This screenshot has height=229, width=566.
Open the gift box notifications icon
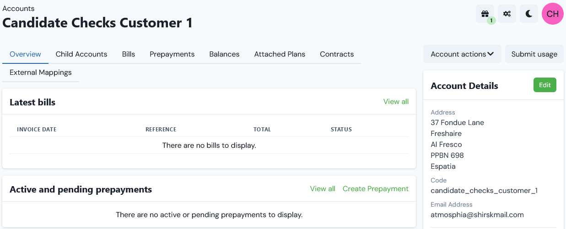[485, 14]
